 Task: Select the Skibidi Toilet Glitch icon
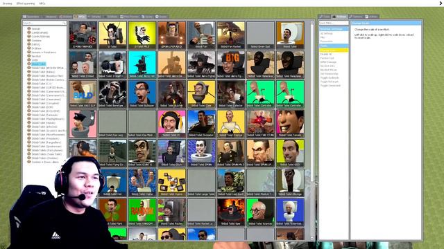coord(171,153)
